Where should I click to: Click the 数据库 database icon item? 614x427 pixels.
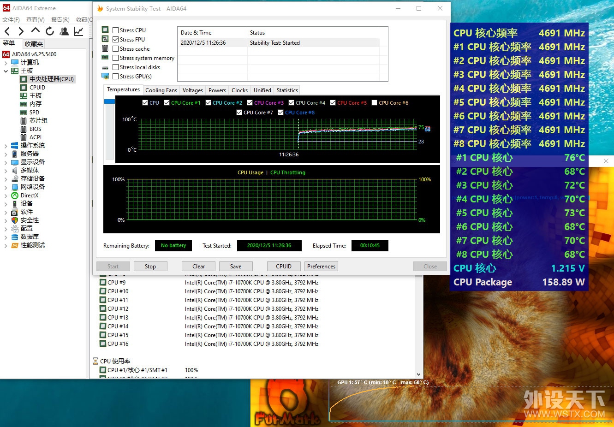pos(15,237)
